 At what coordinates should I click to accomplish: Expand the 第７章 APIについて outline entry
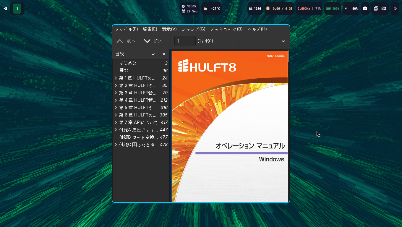(116, 122)
